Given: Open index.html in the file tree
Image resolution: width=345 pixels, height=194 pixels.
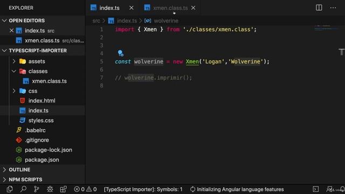Looking at the screenshot, I should coord(42,101).
